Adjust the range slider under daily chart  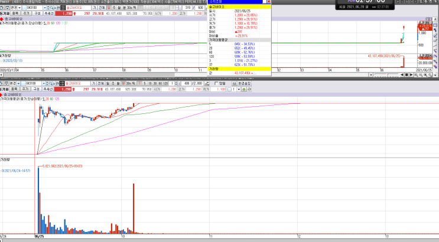[388, 75]
